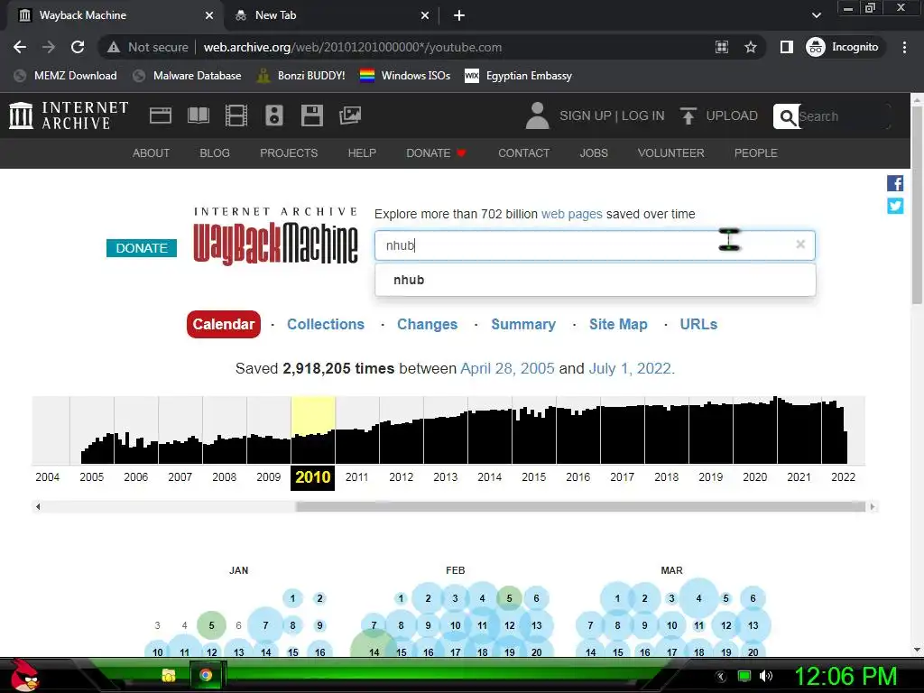Click the July 1, 2022 link
The height and width of the screenshot is (693, 924).
pyautogui.click(x=630, y=368)
